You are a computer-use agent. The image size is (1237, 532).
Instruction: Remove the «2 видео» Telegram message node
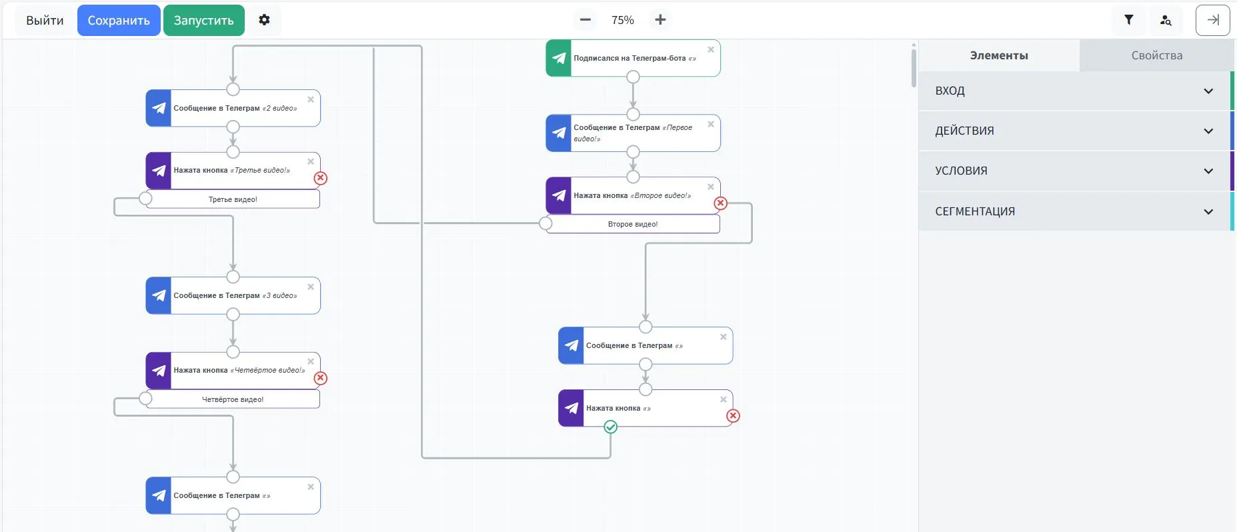pos(311,99)
